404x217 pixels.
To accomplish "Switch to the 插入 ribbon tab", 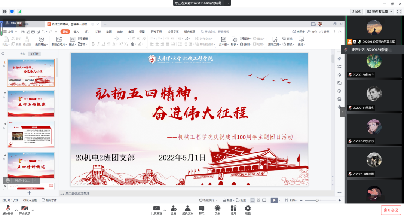I will coord(76,32).
